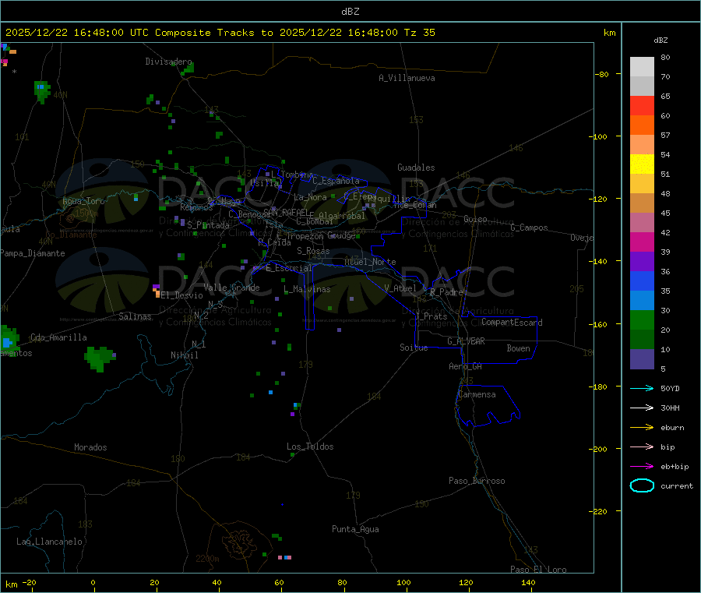701x593 pixels.
Task: Click the 'Tz 35' threshold value in header
Action: [x=419, y=33]
